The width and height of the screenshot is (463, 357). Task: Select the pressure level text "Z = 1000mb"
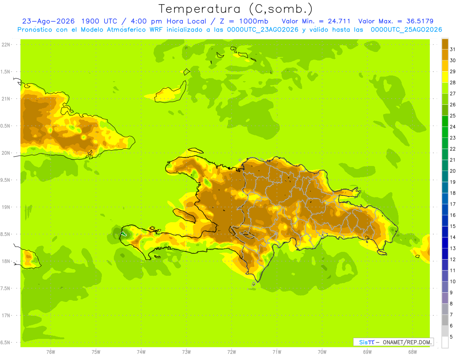245,21
